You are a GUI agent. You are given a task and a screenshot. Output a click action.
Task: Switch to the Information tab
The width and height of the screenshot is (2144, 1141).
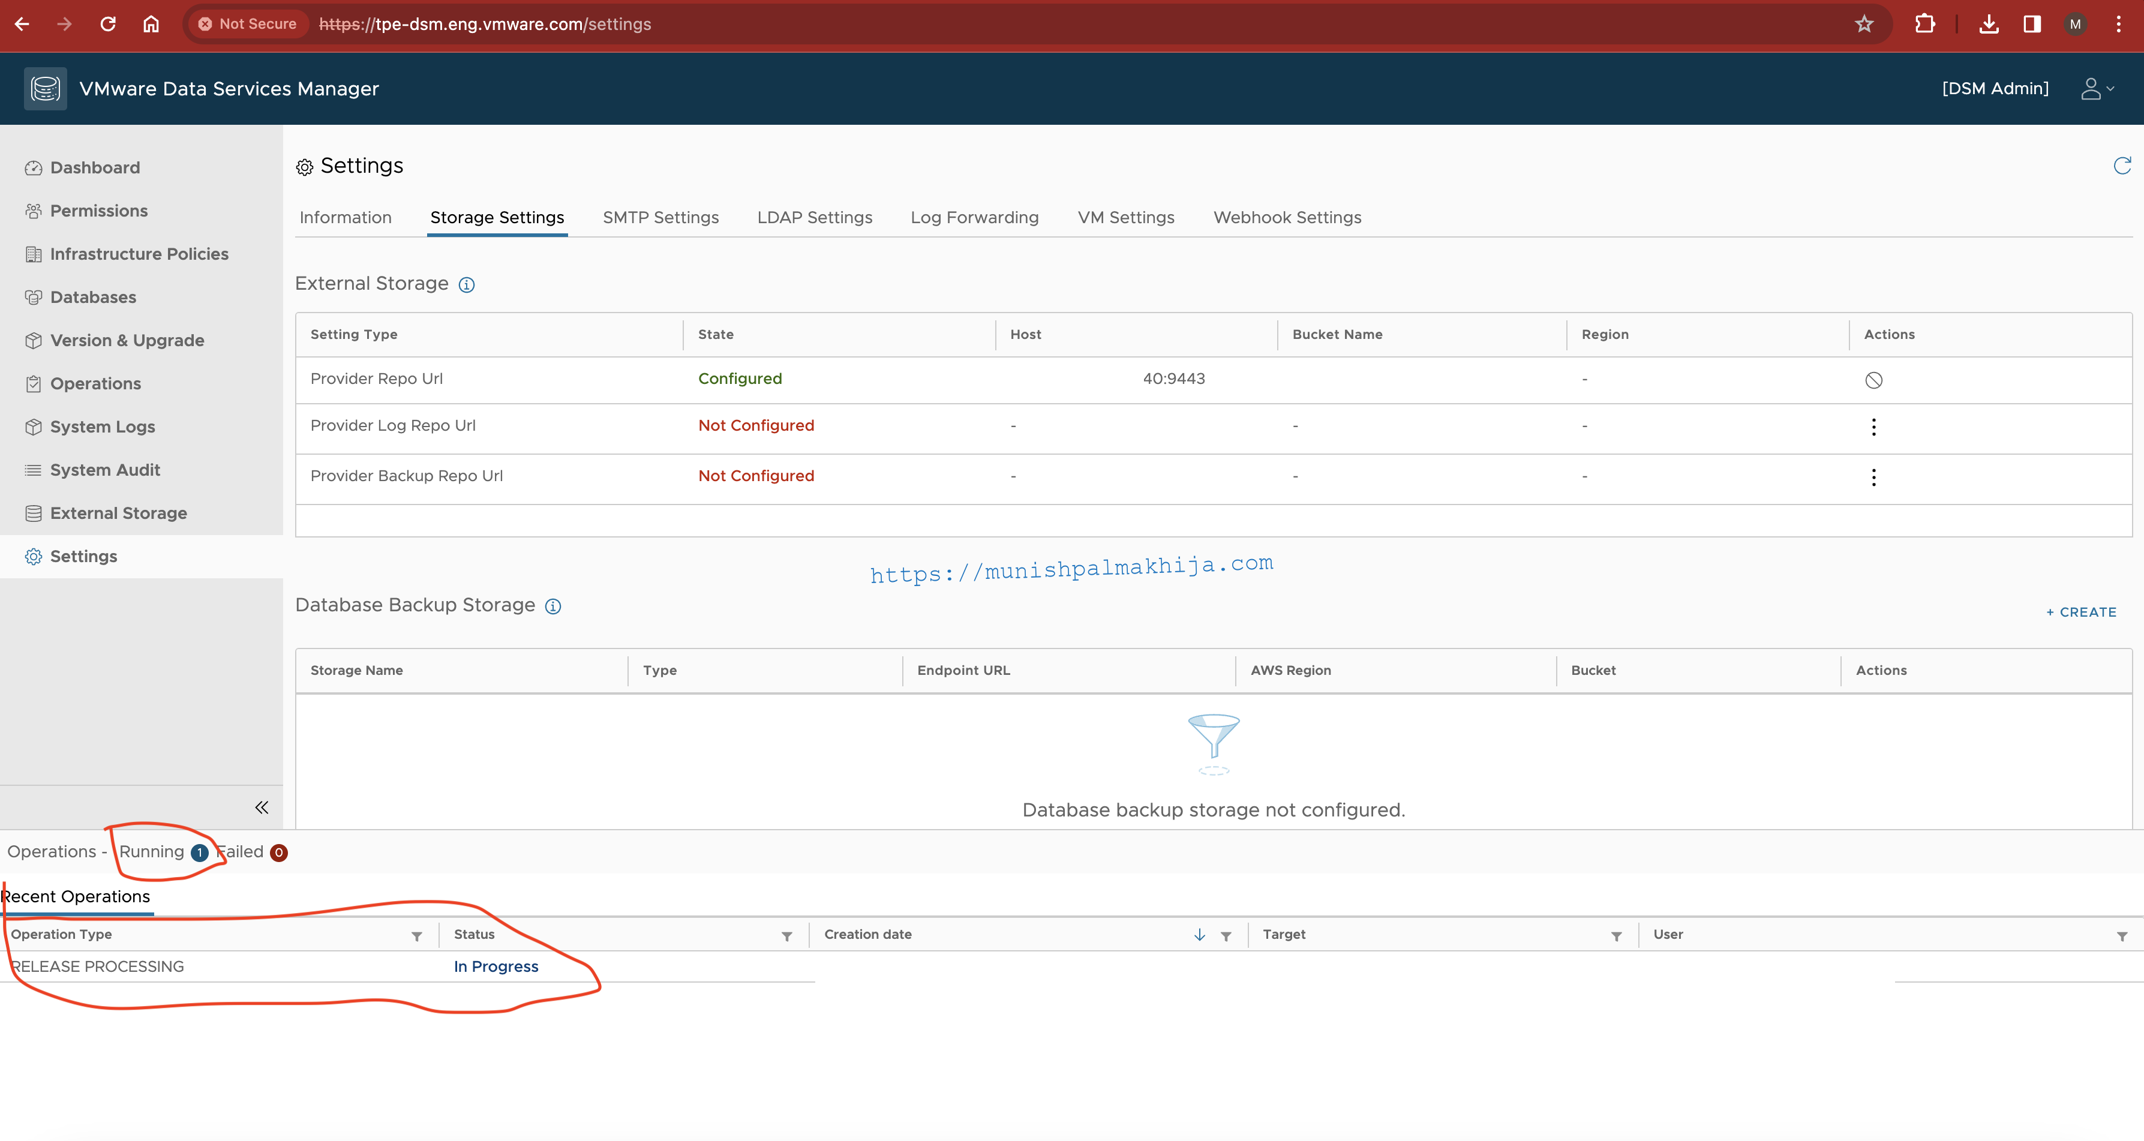346,217
